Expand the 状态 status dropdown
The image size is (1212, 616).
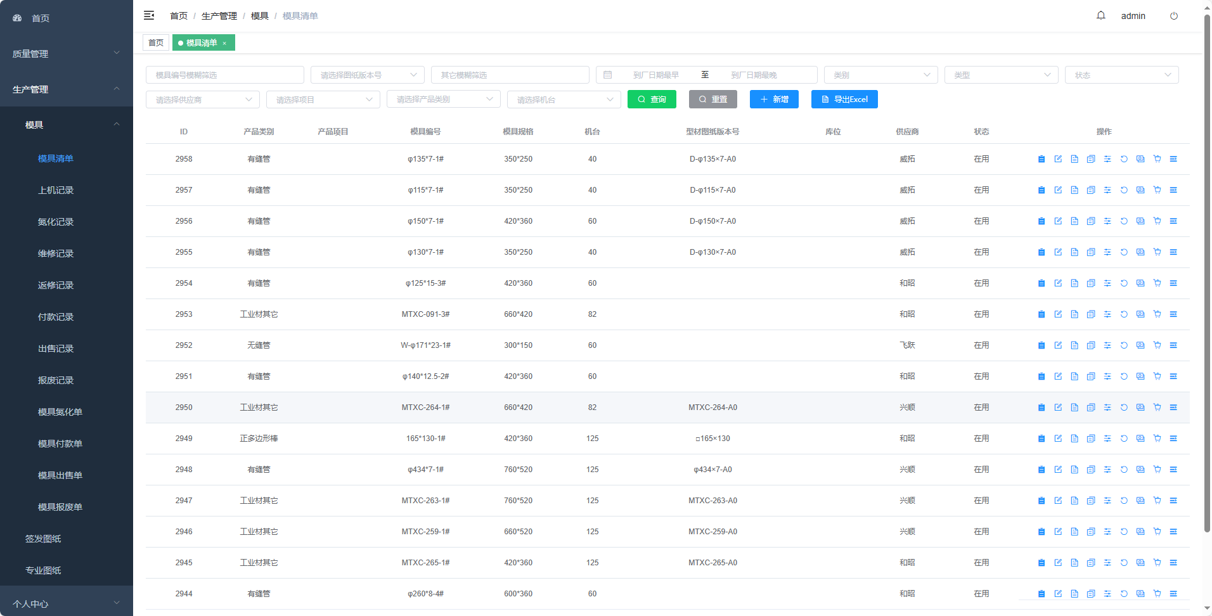point(1121,75)
